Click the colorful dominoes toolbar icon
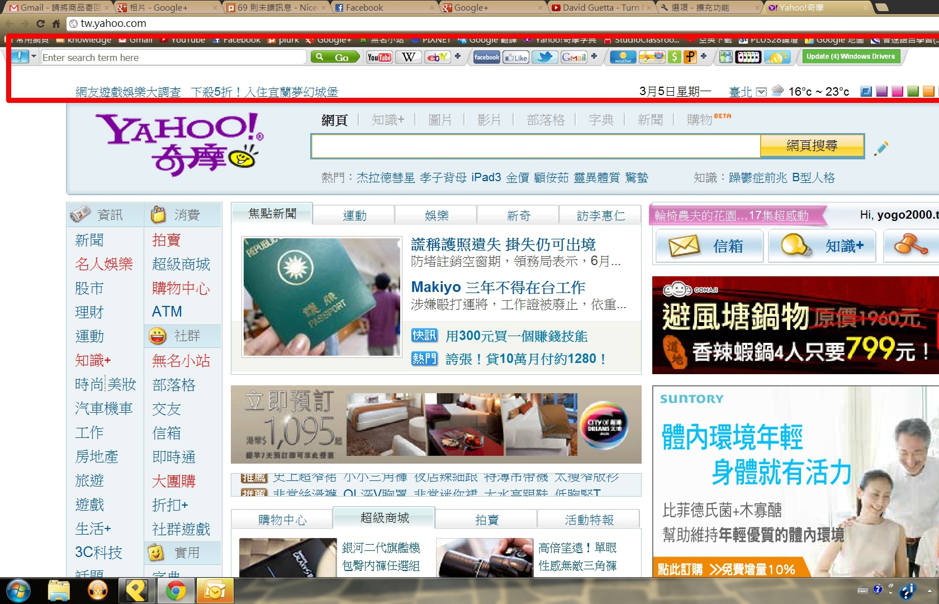This screenshot has width=939, height=604. click(x=748, y=57)
